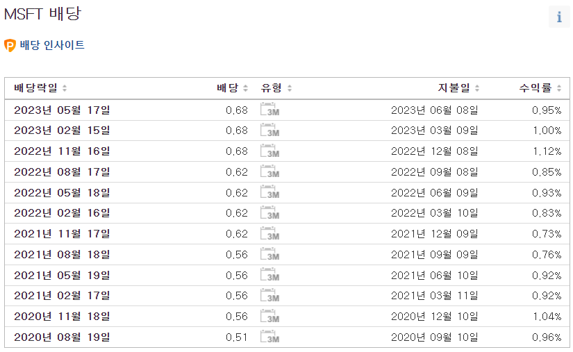Click payment date 2022년 06월 09일

[435, 192]
